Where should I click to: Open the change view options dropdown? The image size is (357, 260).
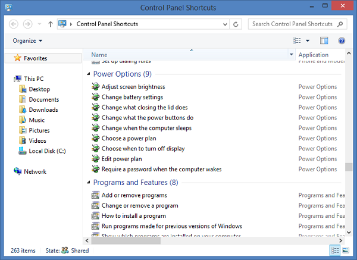[x=308, y=41]
